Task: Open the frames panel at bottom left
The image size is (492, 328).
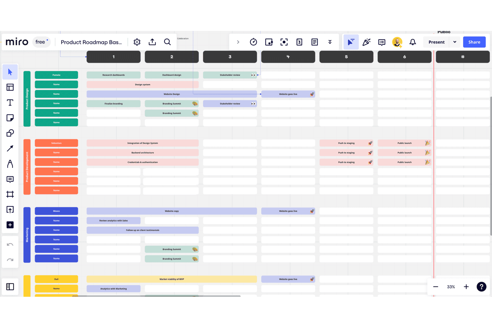Action: pos(10,287)
